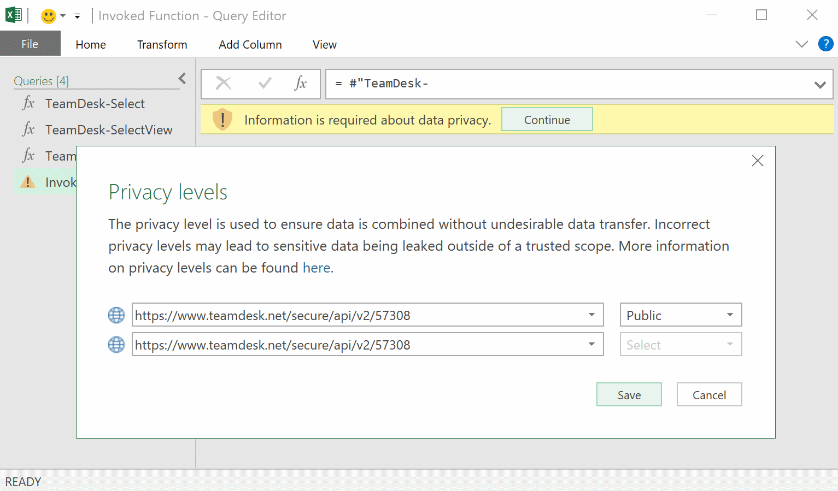Click the fx function icon in formula bar
This screenshot has height=491, width=838.
point(300,84)
